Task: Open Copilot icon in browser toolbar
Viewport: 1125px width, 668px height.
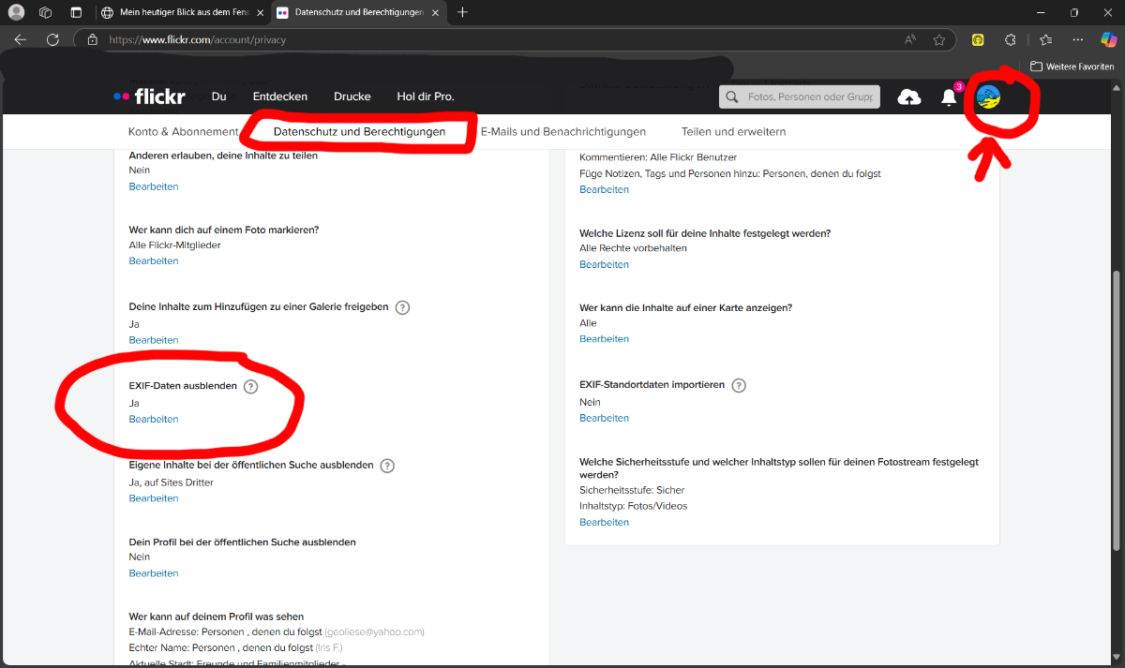Action: coord(1108,39)
